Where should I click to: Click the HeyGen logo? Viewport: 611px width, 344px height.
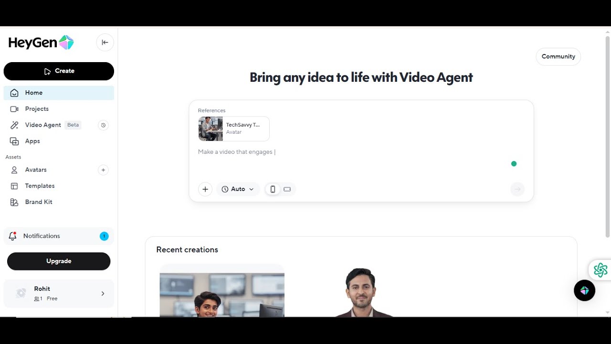click(41, 43)
